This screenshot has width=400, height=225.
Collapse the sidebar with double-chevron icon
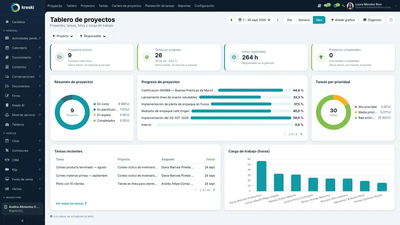(22, 220)
